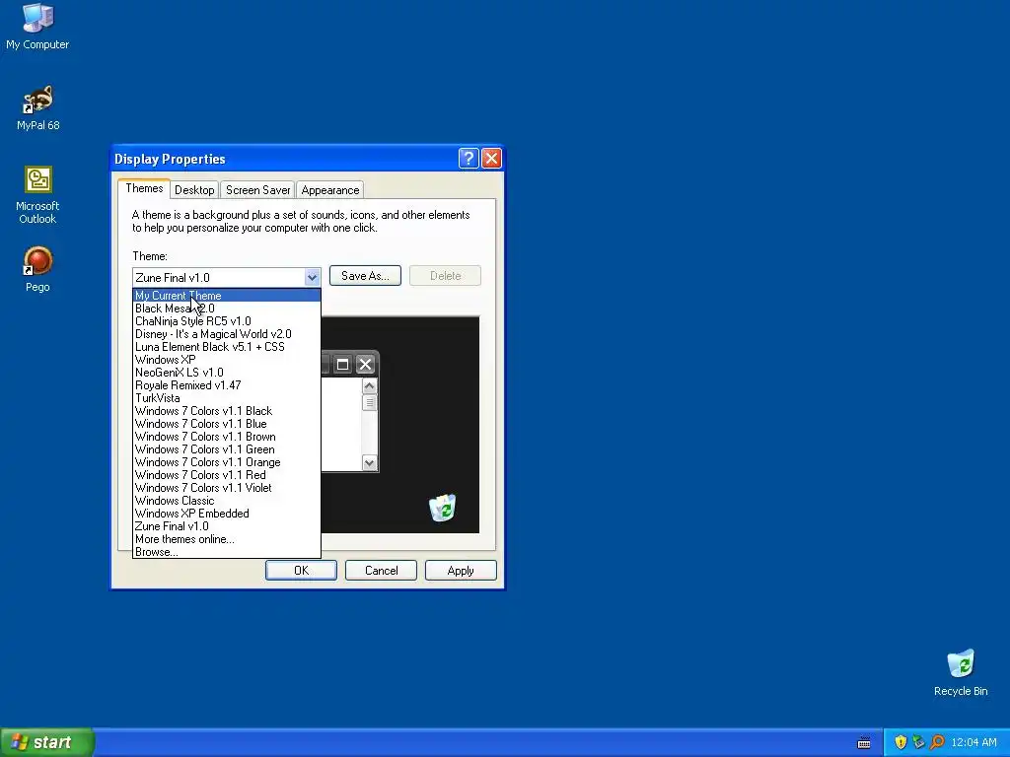Click the preview scrollbar thumb
The image size is (1010, 757).
(x=369, y=402)
